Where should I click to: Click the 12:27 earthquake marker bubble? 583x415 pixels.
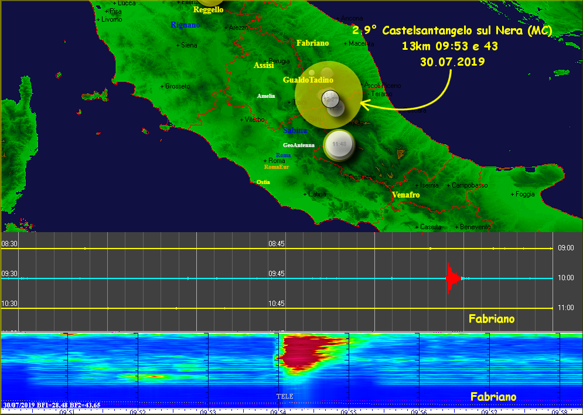pyautogui.click(x=330, y=99)
